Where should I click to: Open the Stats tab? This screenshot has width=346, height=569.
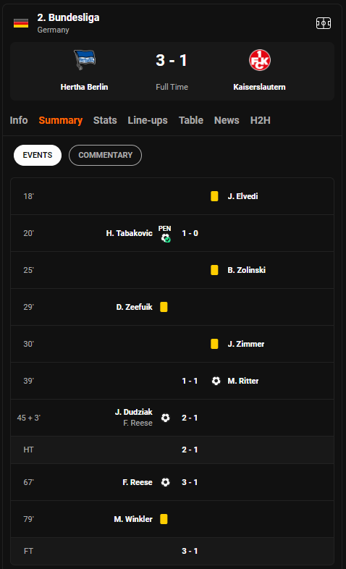tap(105, 120)
